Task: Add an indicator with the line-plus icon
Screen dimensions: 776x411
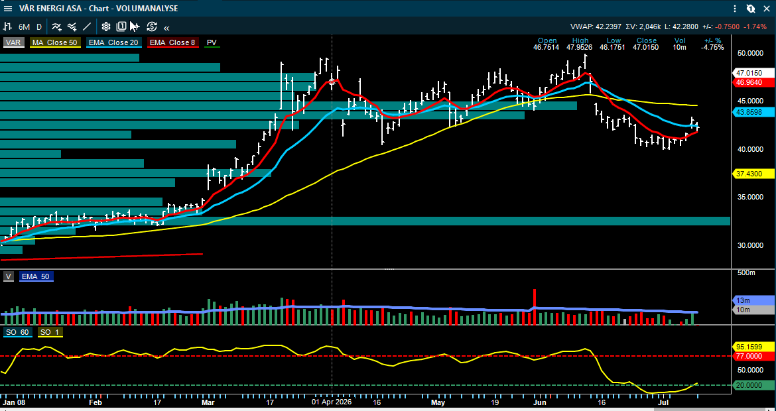Action: (57, 27)
